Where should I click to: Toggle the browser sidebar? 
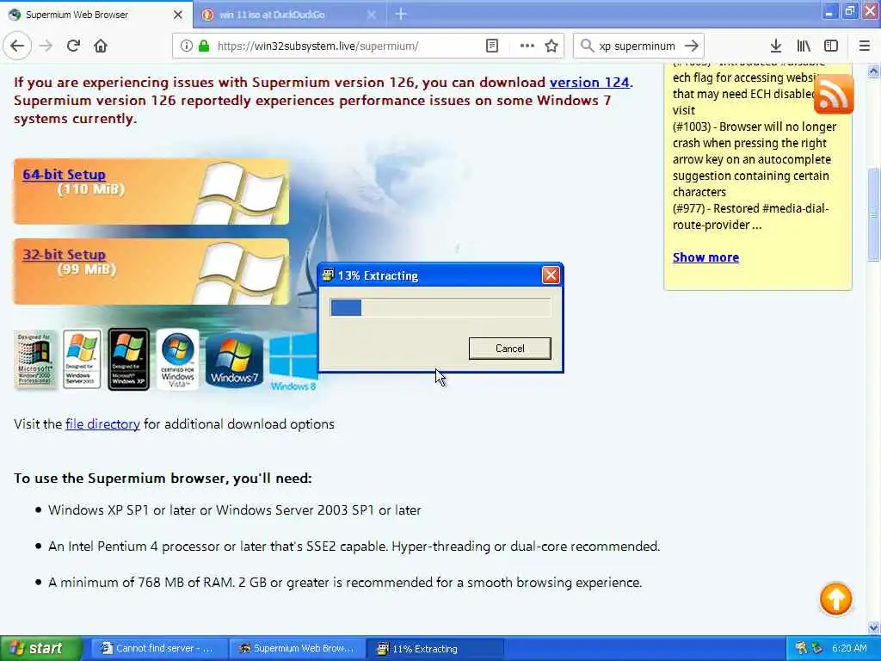(831, 46)
